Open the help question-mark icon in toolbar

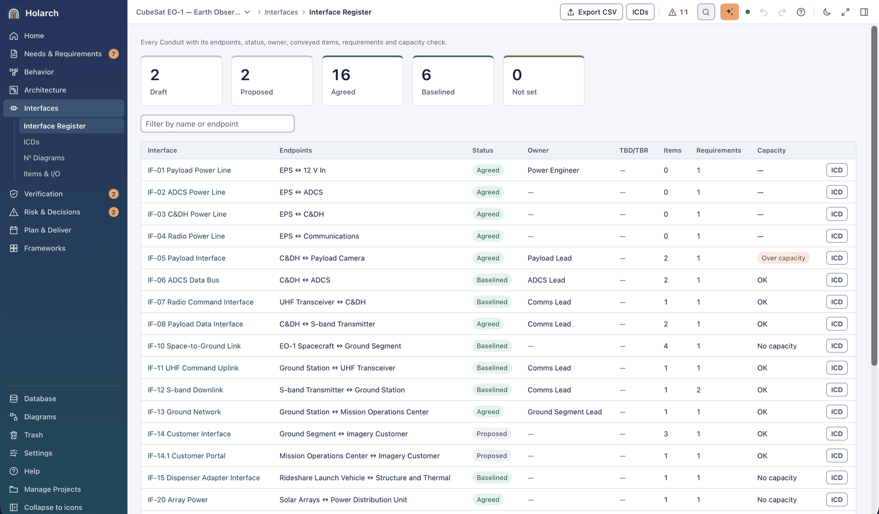[801, 12]
